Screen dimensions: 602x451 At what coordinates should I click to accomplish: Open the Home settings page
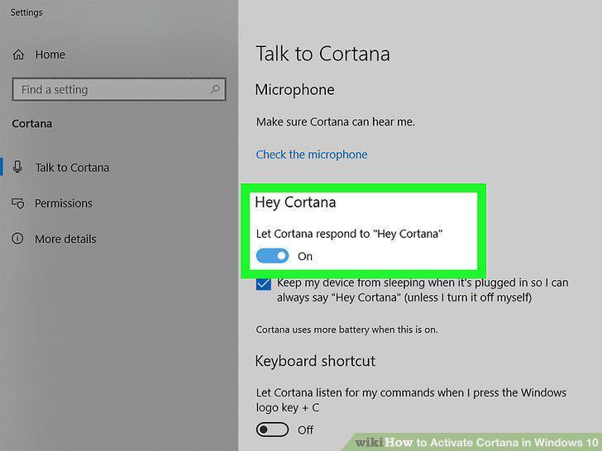click(50, 55)
